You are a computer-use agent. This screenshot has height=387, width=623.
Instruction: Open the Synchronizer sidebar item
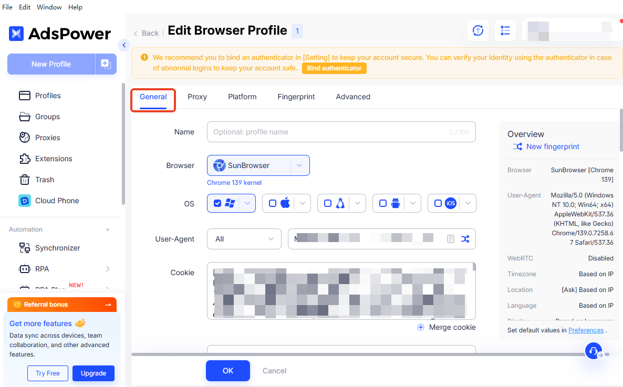[57, 248]
